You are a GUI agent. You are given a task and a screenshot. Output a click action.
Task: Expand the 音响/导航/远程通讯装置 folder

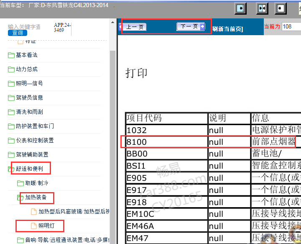click(67, 240)
